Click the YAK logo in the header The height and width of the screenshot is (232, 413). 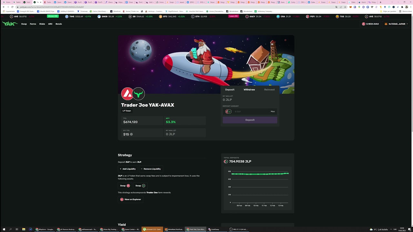coord(9,24)
